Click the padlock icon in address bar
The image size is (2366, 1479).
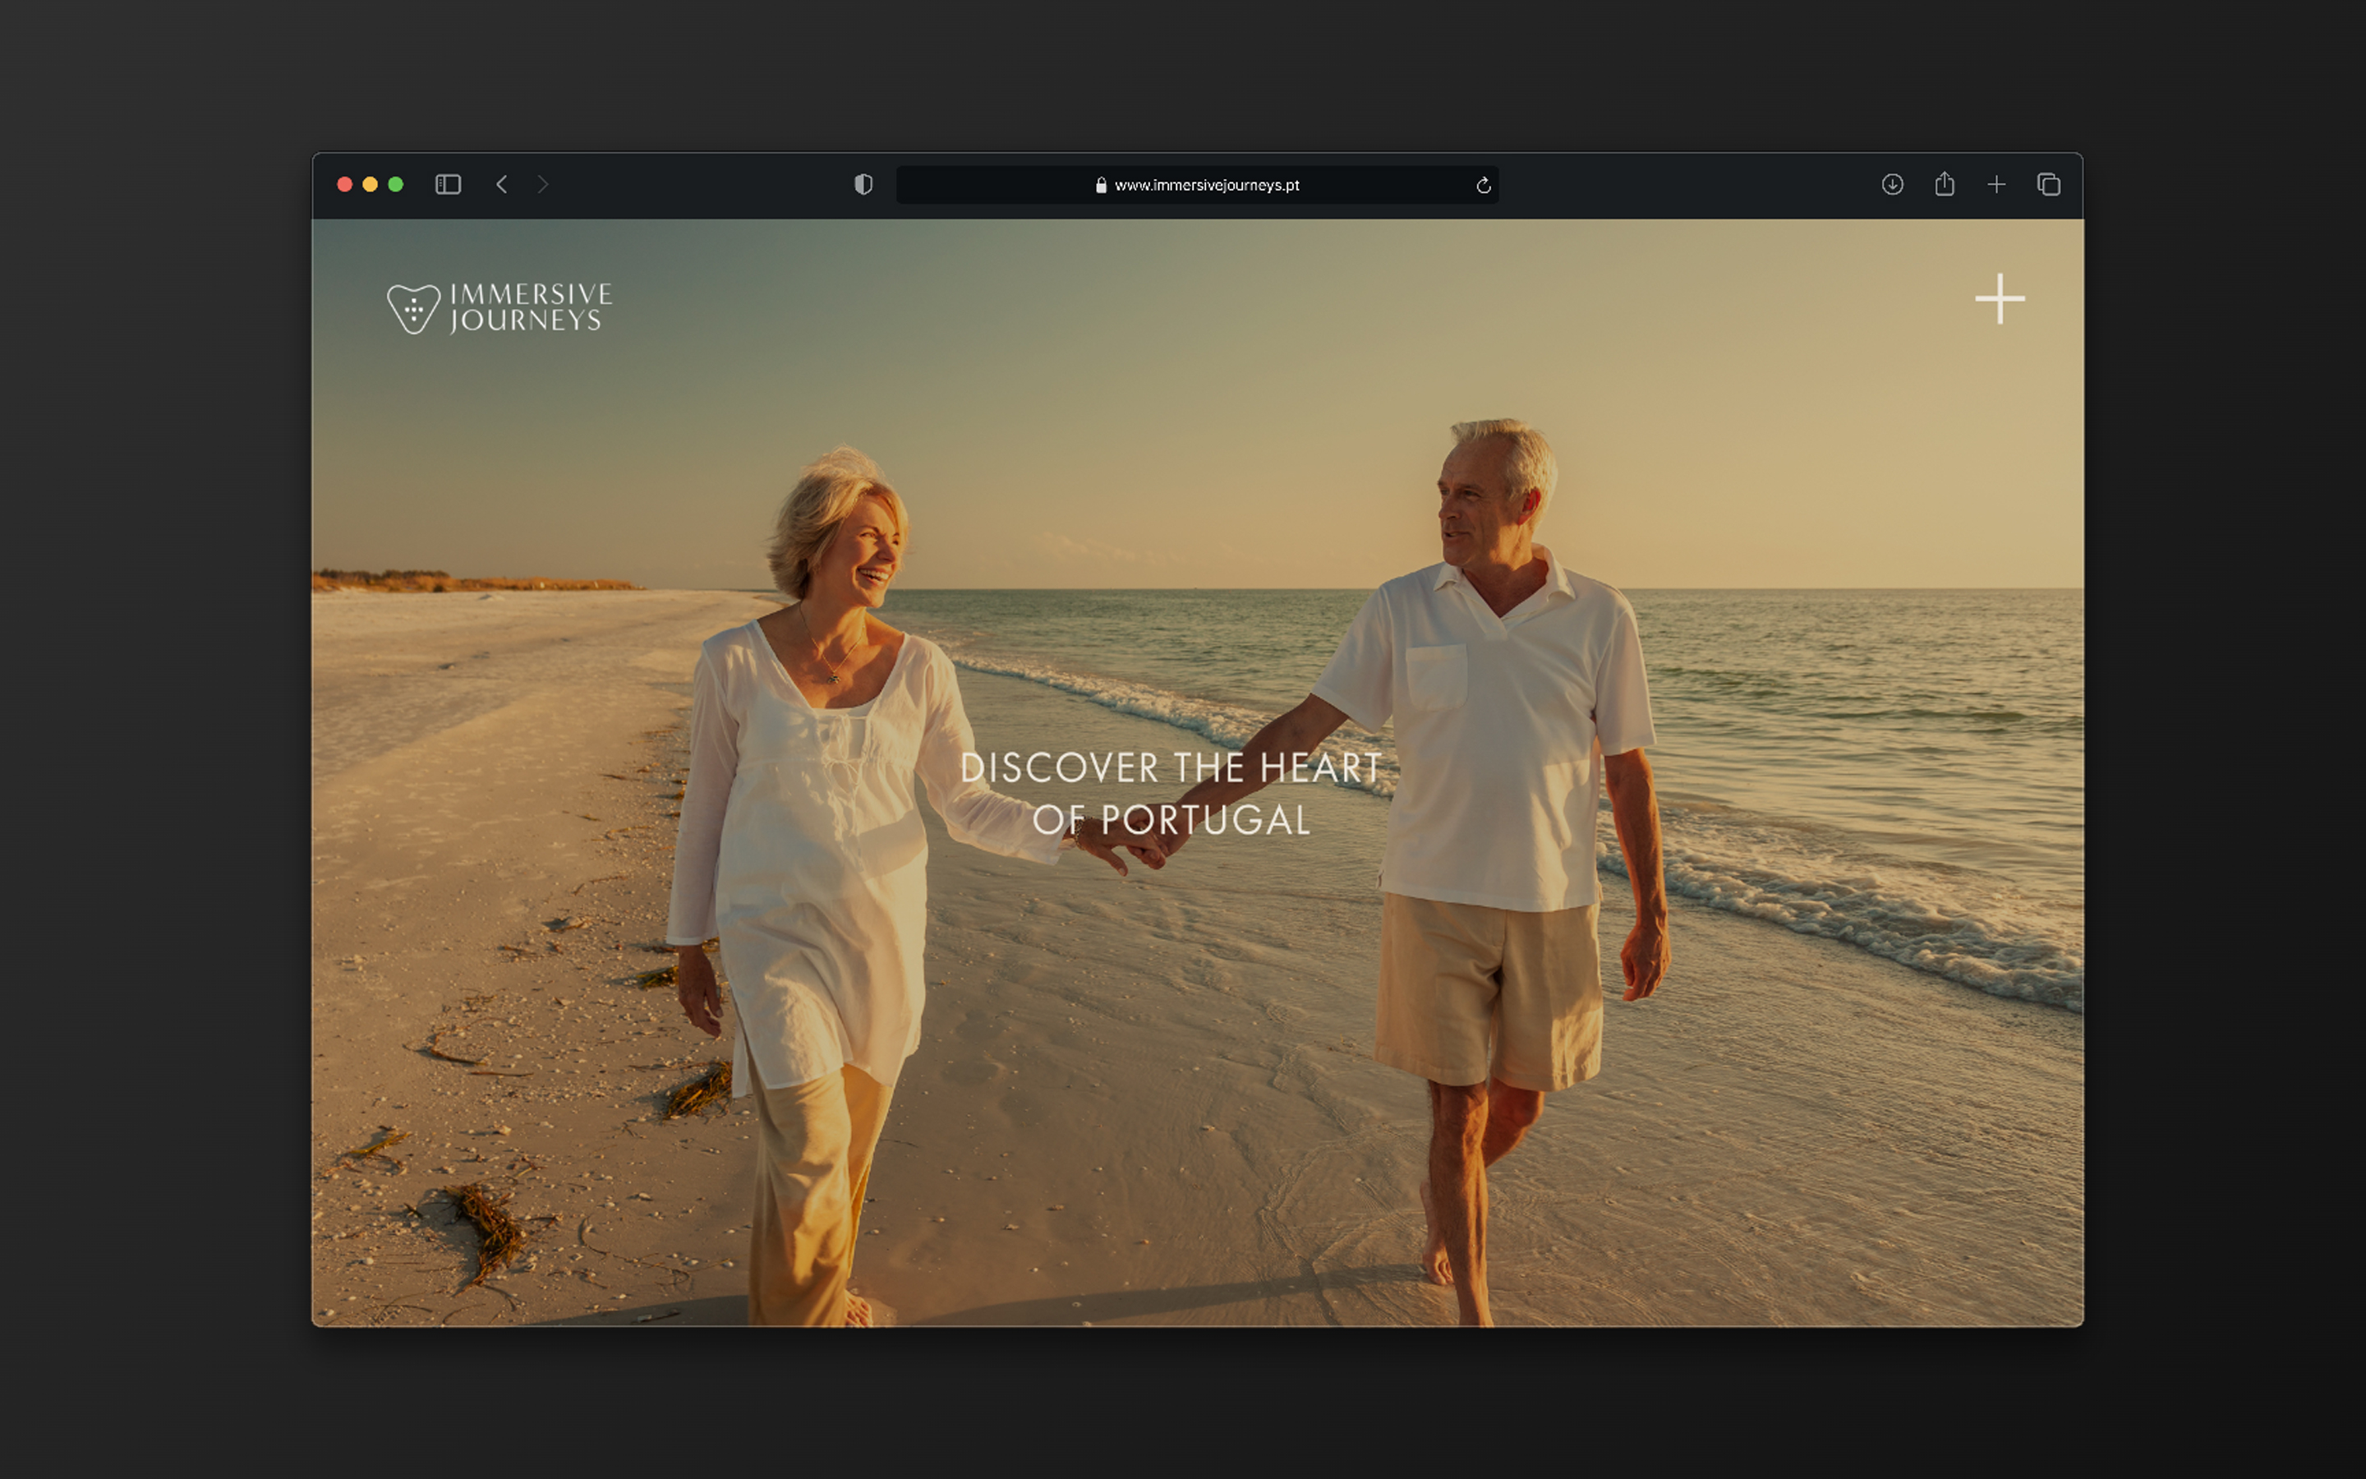click(1101, 186)
